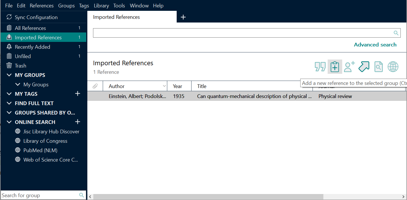This screenshot has height=200, width=407.
Task: Click the globe icon beside PubMed (NLM)
Action: 18,150
